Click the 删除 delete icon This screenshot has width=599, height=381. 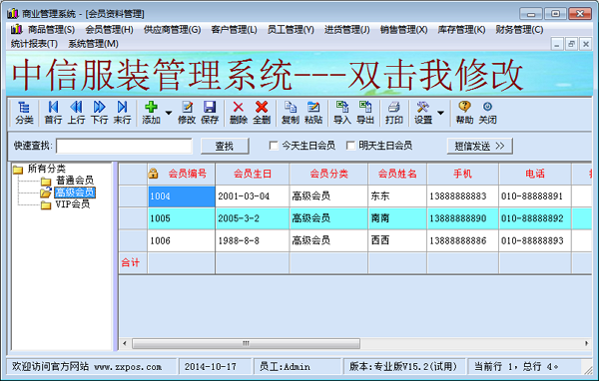(x=239, y=113)
